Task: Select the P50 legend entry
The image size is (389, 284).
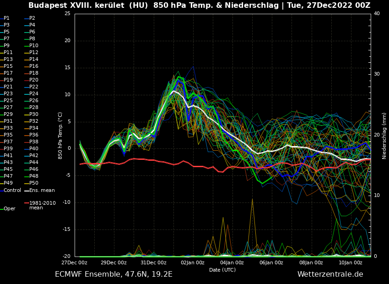Action: click(33, 183)
